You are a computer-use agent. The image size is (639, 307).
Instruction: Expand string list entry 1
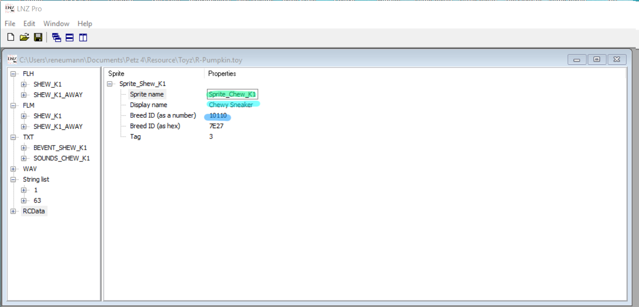click(24, 190)
